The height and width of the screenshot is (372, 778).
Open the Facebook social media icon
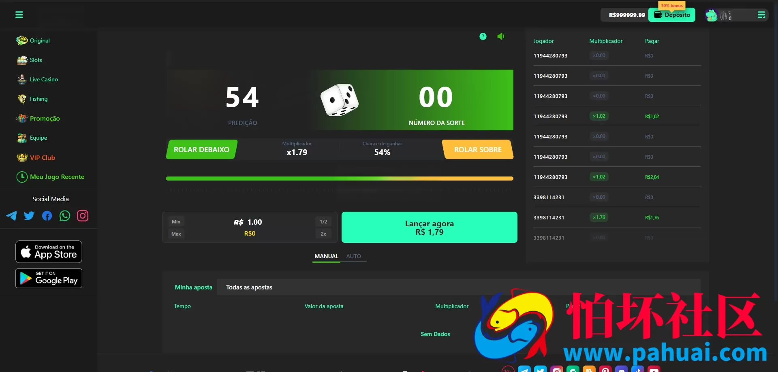(x=47, y=216)
